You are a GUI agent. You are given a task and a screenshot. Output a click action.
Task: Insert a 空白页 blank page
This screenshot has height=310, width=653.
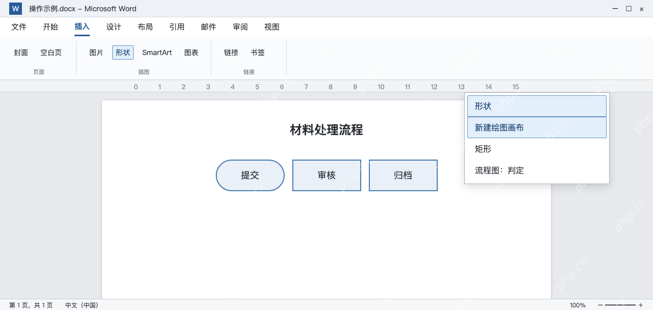coord(51,53)
